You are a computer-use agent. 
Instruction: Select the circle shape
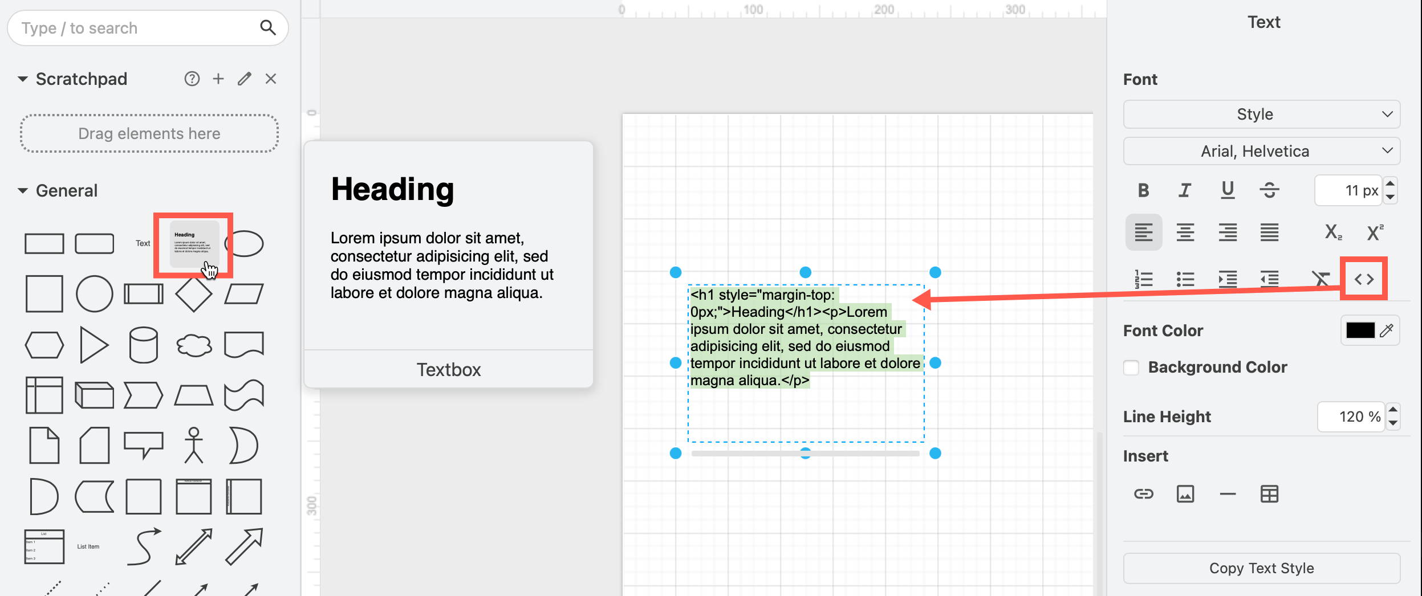95,294
